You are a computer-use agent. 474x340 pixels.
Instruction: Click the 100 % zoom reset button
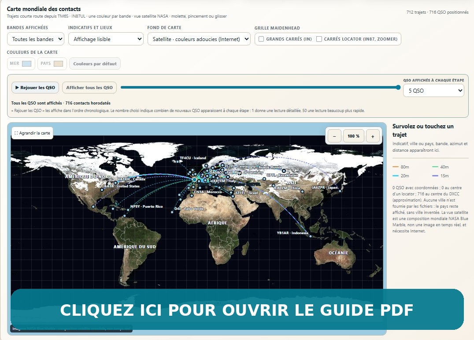(353, 136)
